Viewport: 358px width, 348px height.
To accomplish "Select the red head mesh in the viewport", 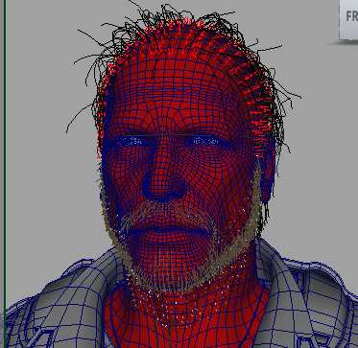I will click(x=185, y=179).
